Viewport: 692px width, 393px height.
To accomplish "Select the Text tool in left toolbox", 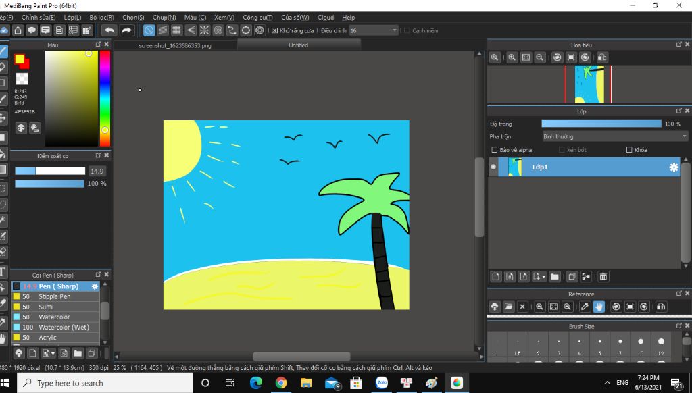I will point(3,271).
